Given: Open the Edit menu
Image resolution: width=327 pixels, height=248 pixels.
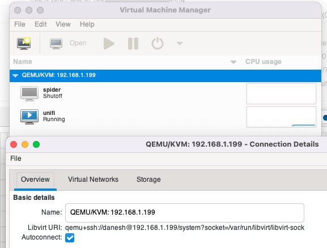Looking at the screenshot, I should [40, 24].
